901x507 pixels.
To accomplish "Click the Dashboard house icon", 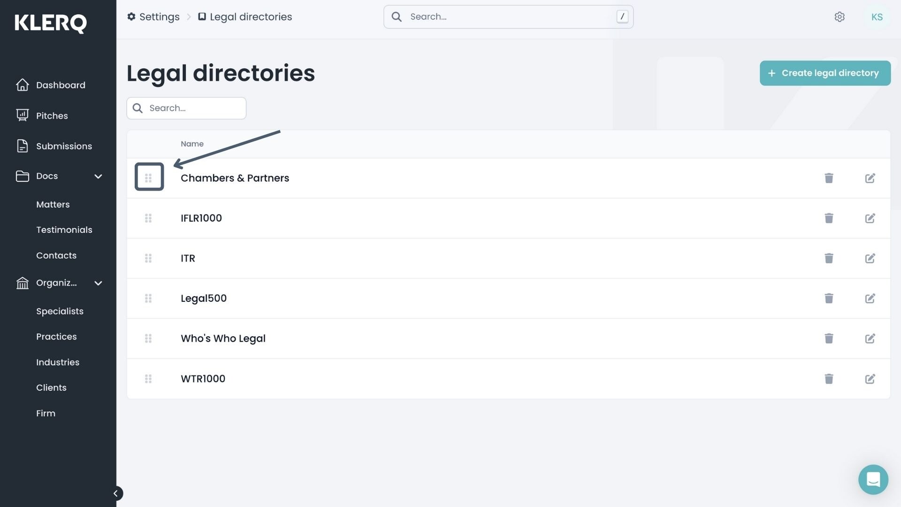I will 22,85.
